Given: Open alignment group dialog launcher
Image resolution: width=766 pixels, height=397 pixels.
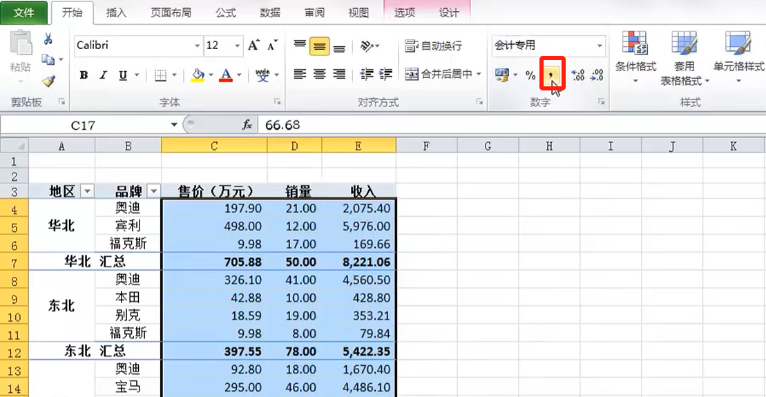Looking at the screenshot, I should coord(480,101).
